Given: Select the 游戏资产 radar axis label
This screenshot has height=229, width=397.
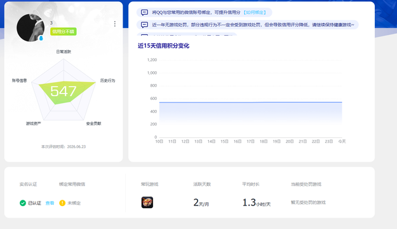Looking at the screenshot, I should click(34, 123).
